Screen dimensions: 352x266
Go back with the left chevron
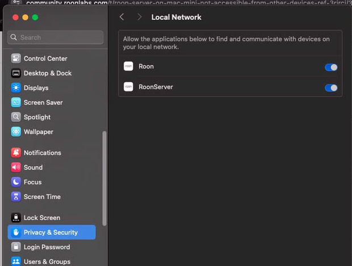pyautogui.click(x=122, y=17)
